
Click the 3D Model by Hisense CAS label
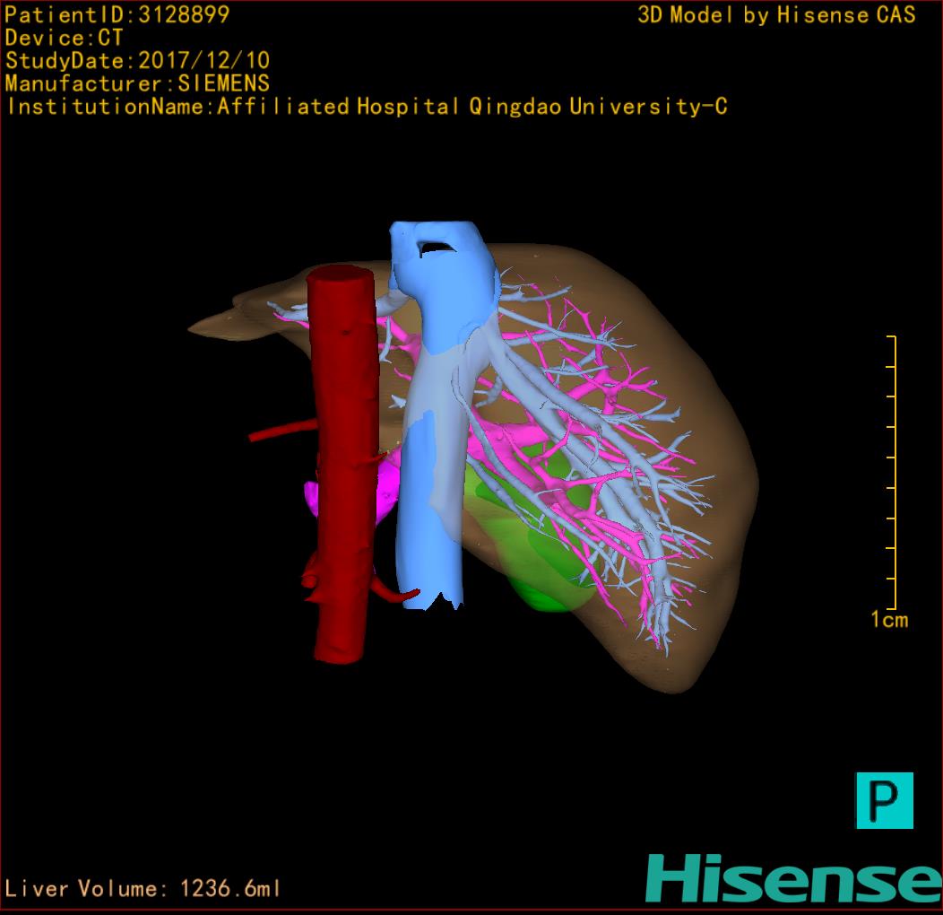[776, 14]
